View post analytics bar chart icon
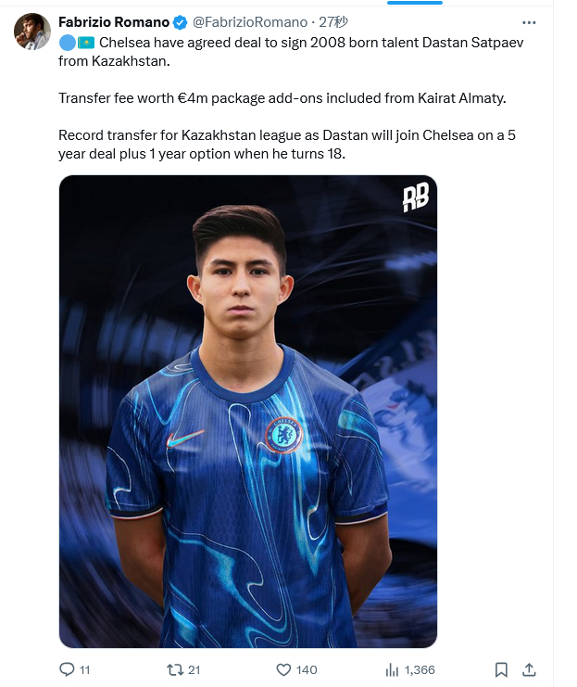This screenshot has height=687, width=577. (x=392, y=669)
